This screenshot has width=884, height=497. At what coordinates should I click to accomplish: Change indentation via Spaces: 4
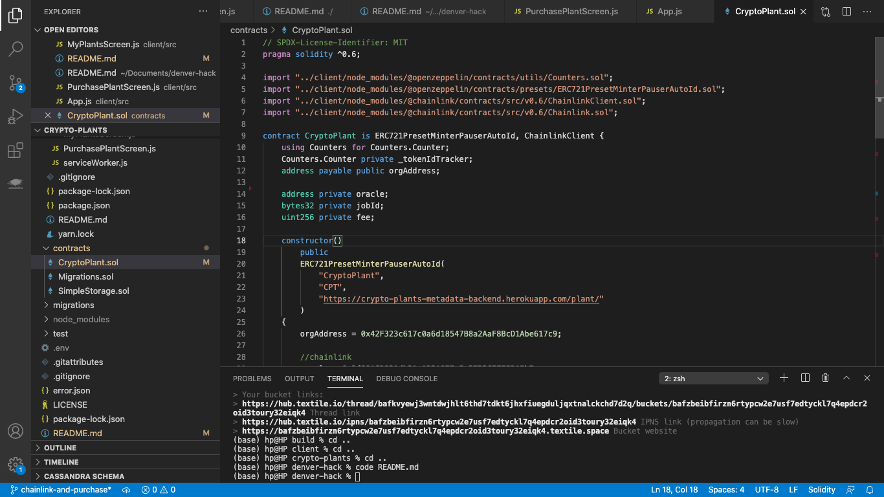726,490
